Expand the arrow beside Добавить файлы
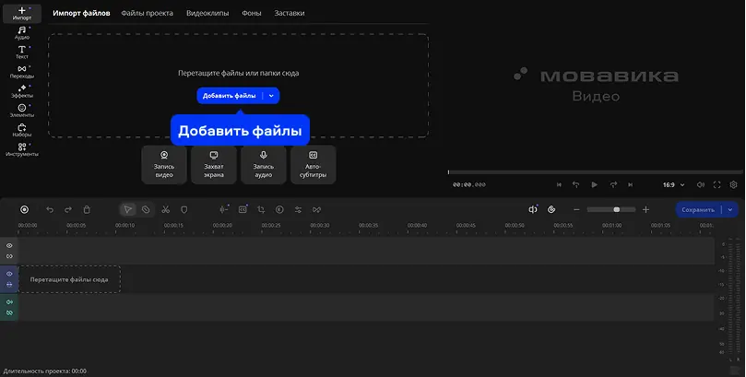Viewport: 746px width, 377px height. point(271,96)
